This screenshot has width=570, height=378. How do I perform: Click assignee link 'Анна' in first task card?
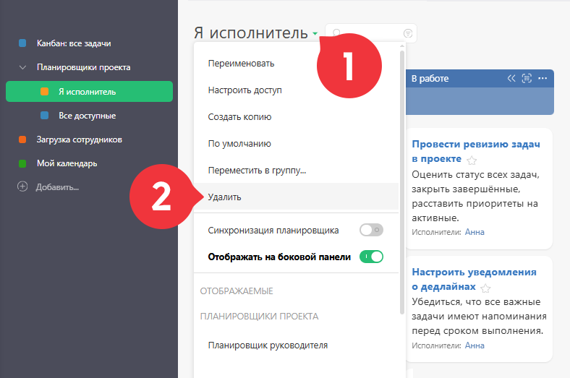[475, 232]
